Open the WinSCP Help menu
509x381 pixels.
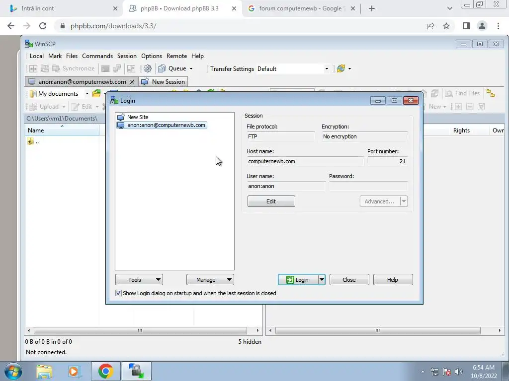[197, 56]
